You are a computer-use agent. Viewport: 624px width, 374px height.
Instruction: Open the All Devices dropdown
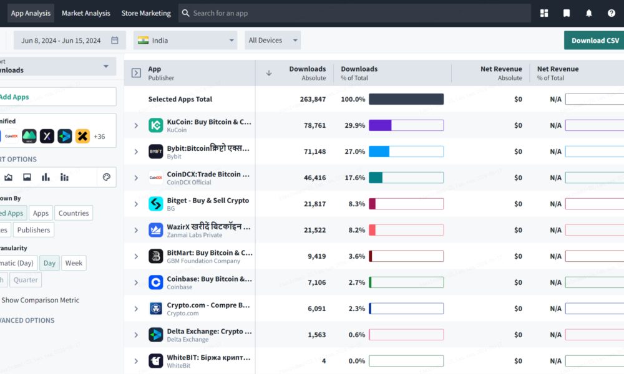[273, 41]
